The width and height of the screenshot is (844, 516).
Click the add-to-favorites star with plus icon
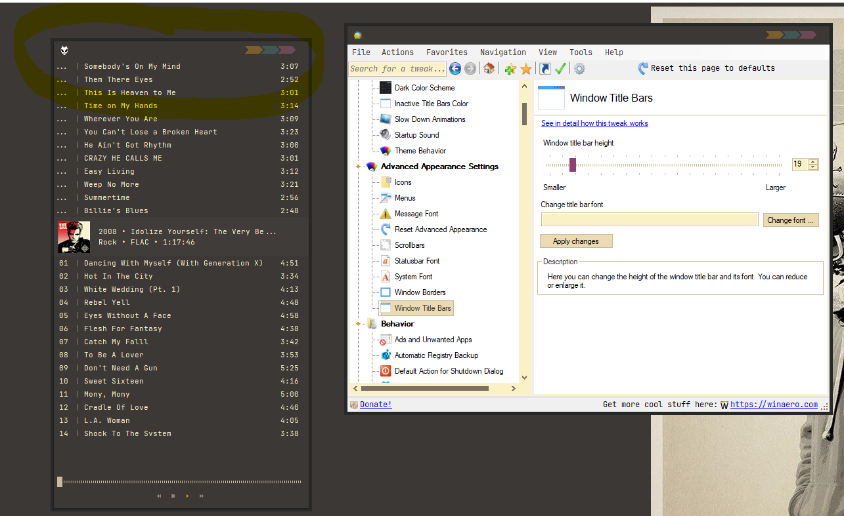click(x=510, y=69)
